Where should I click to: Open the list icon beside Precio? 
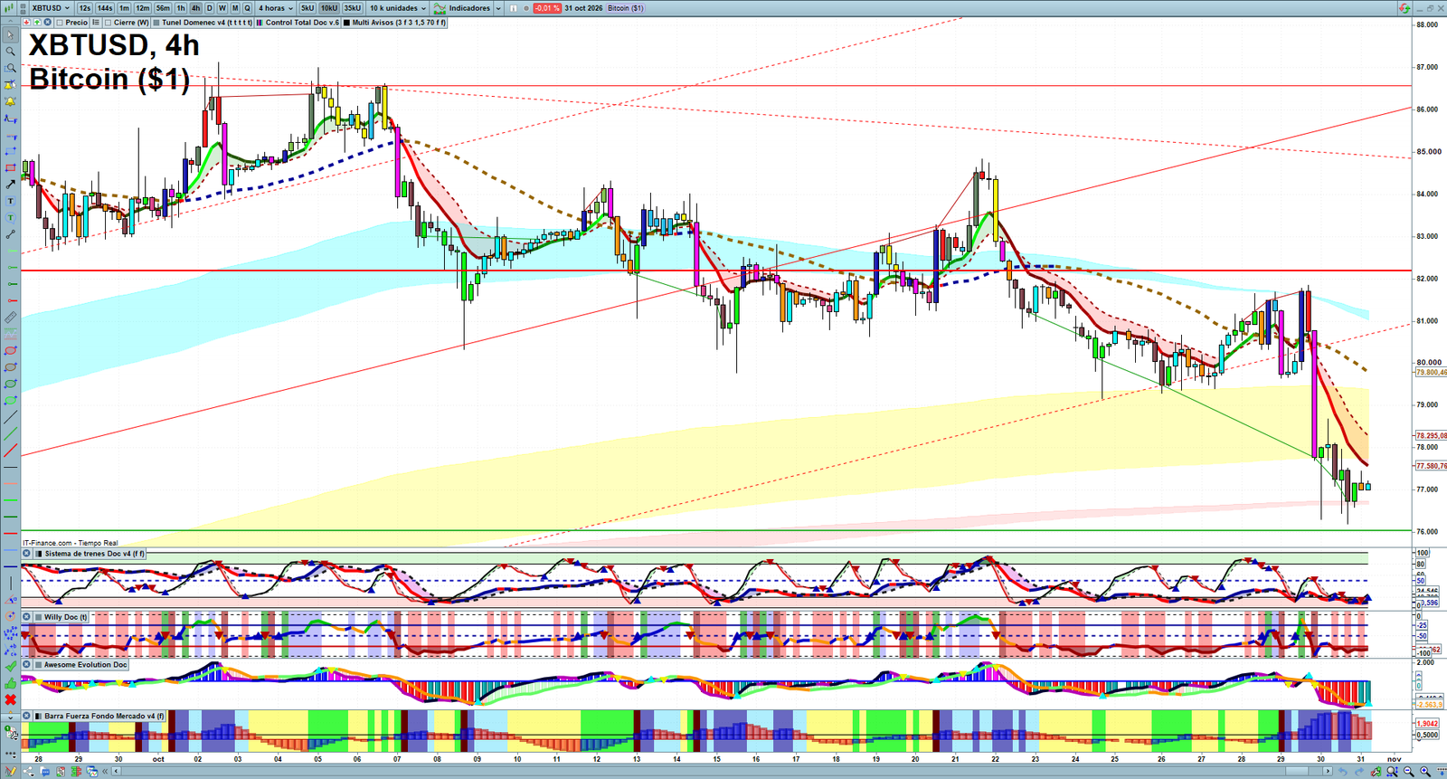tap(96, 23)
